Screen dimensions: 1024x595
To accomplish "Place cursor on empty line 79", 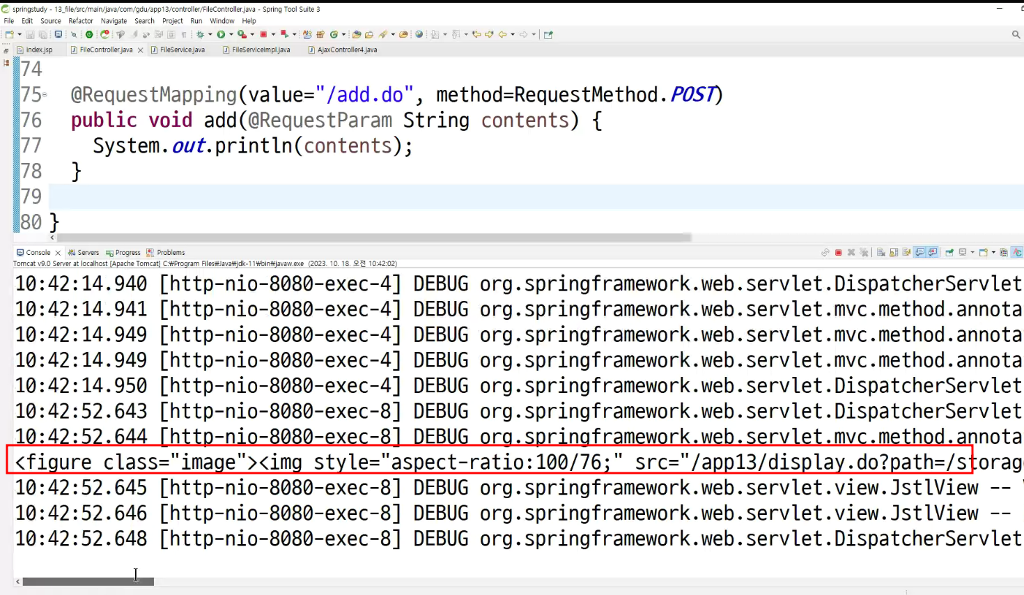I will pos(536,196).
